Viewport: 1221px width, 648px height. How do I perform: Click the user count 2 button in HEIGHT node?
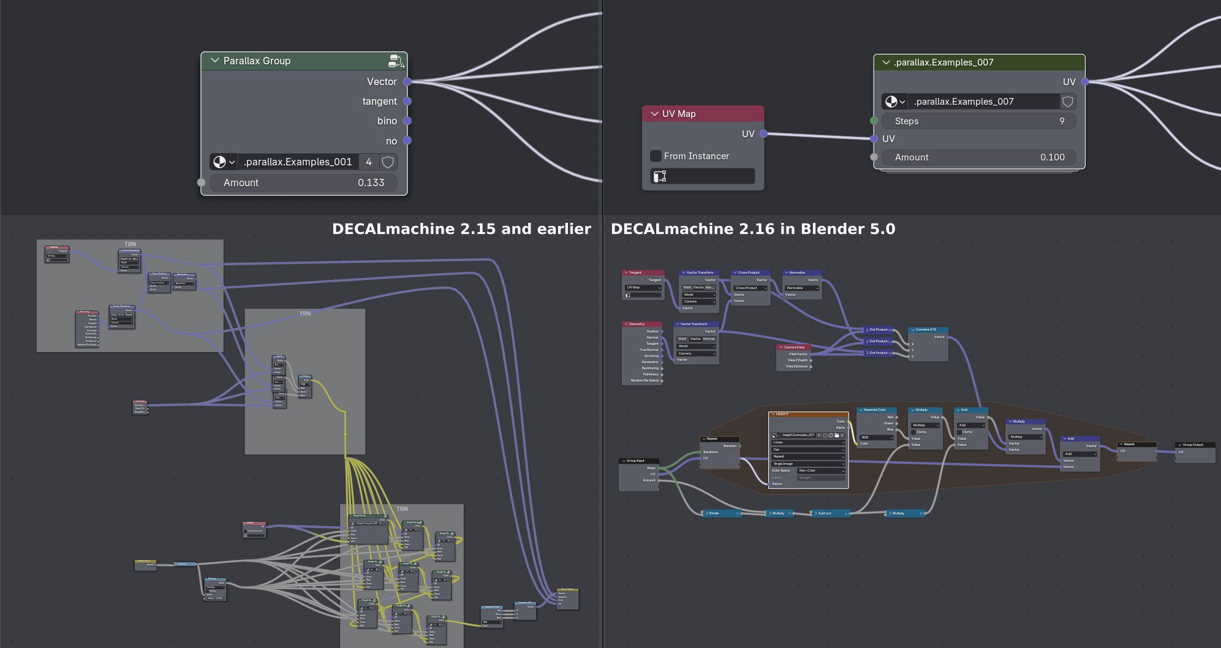coord(819,435)
